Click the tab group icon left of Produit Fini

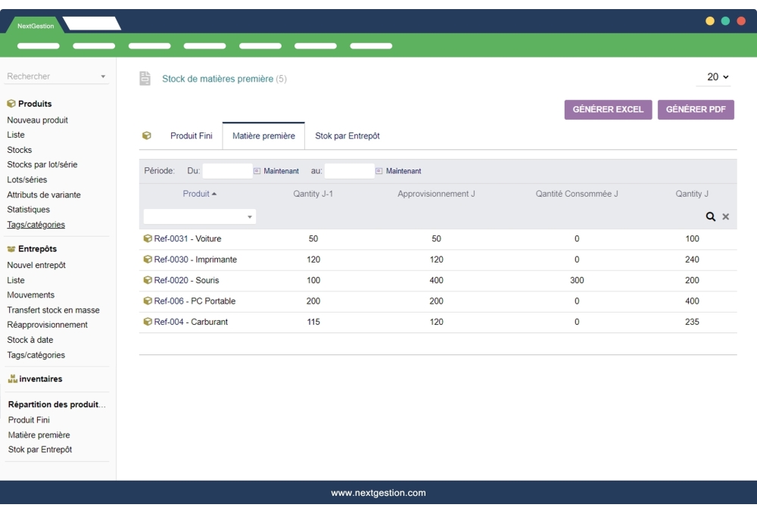[x=145, y=136]
